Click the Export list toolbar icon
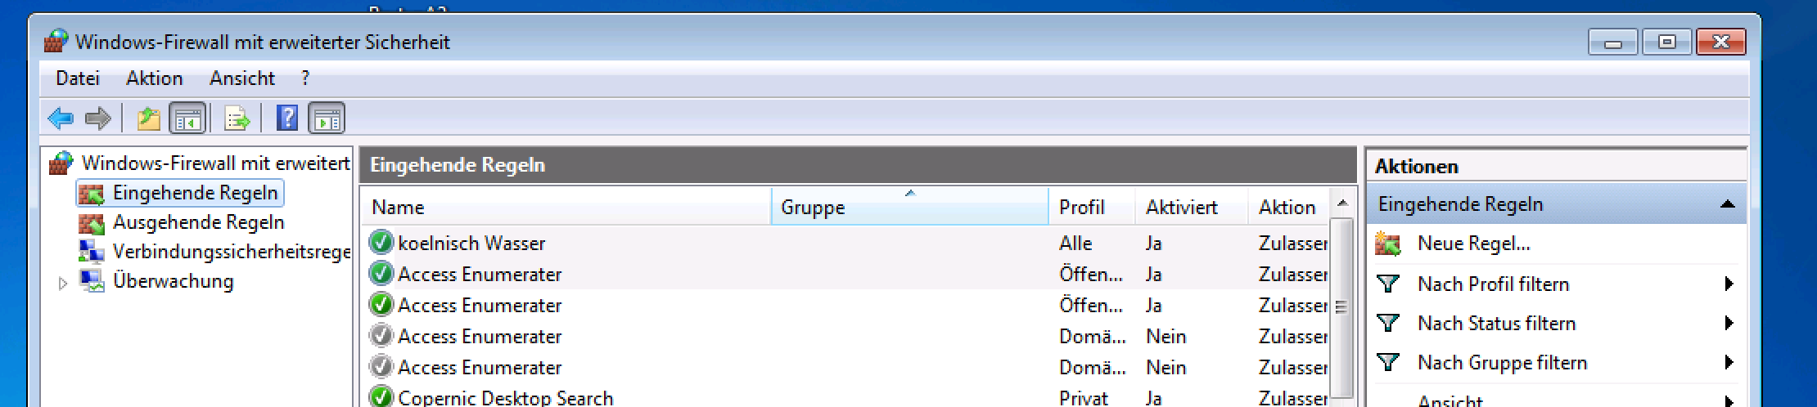1817x407 pixels. click(x=237, y=119)
